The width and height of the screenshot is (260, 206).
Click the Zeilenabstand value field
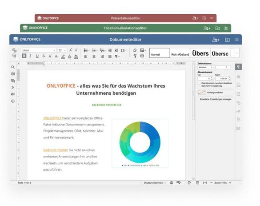pyautogui.click(x=223, y=67)
